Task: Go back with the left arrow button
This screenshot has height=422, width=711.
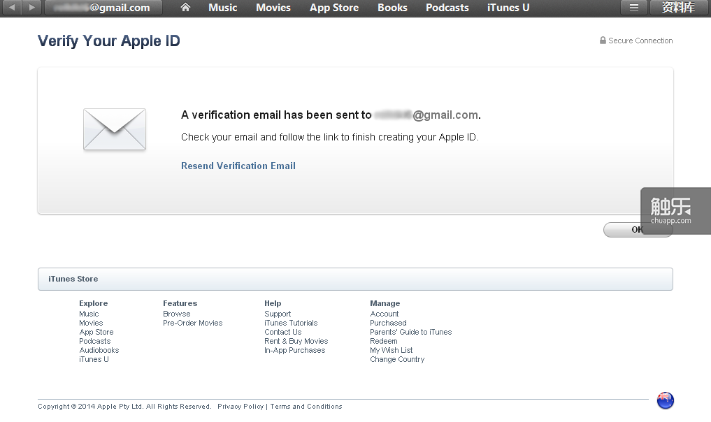Action: point(12,7)
